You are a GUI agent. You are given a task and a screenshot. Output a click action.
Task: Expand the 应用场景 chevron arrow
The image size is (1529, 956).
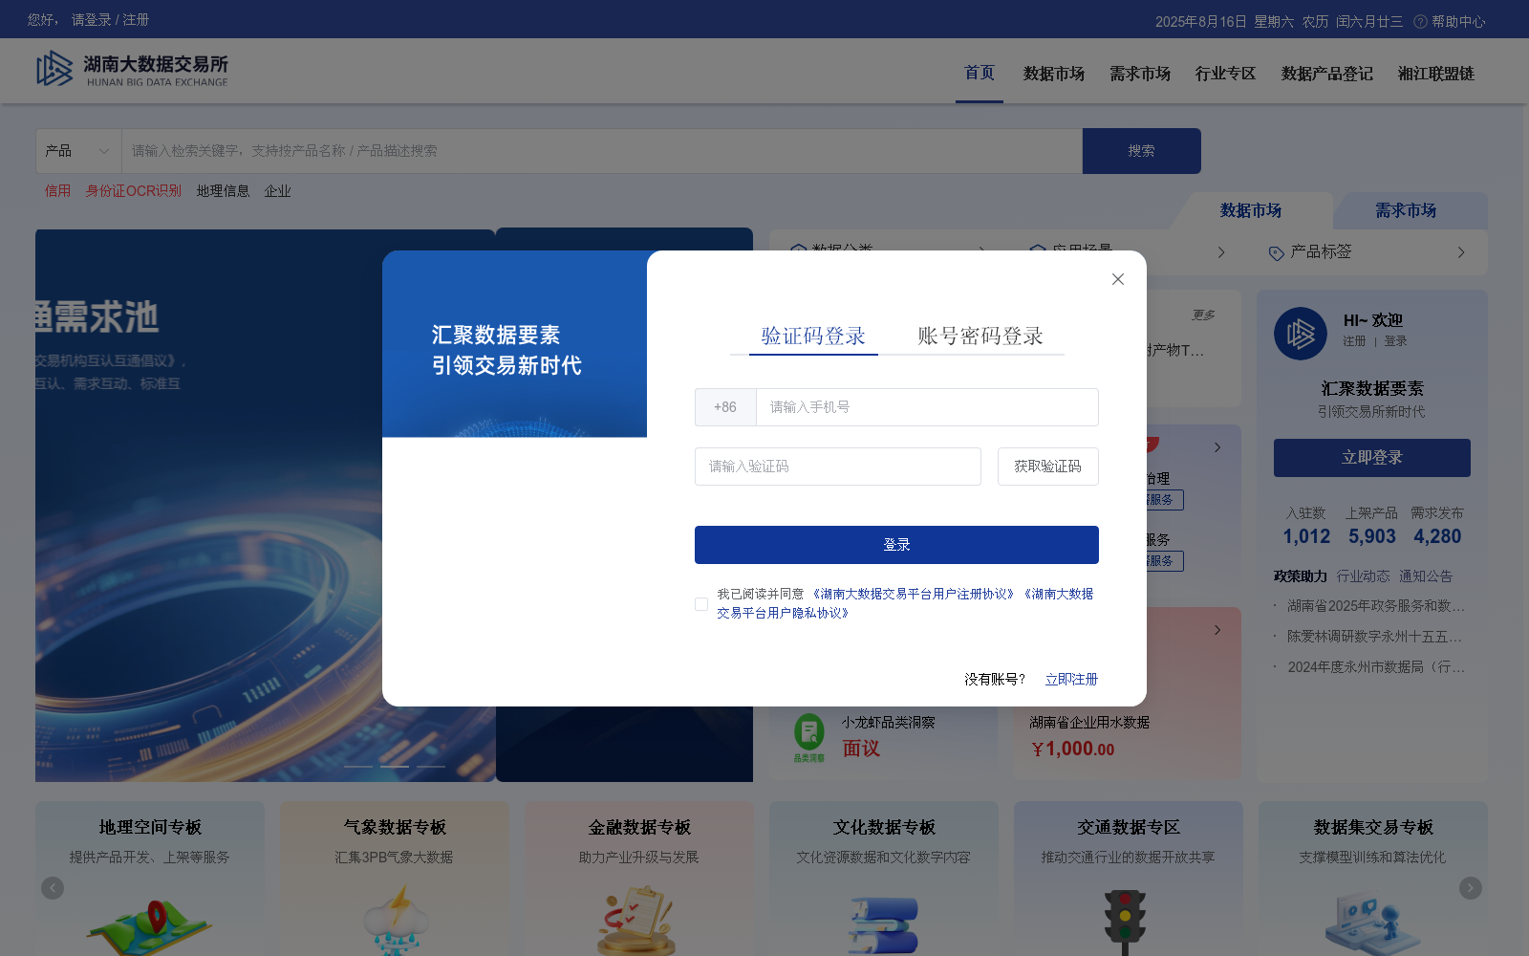click(1221, 252)
